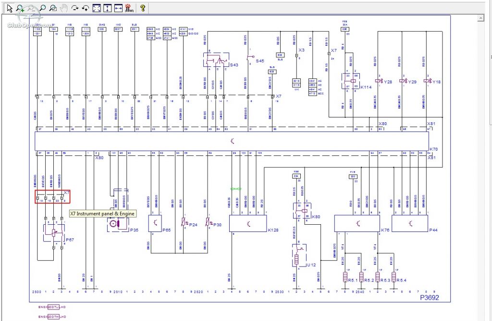Click the vertical scrollbar up arrow
This screenshot has width=492, height=321.
(x=480, y=19)
